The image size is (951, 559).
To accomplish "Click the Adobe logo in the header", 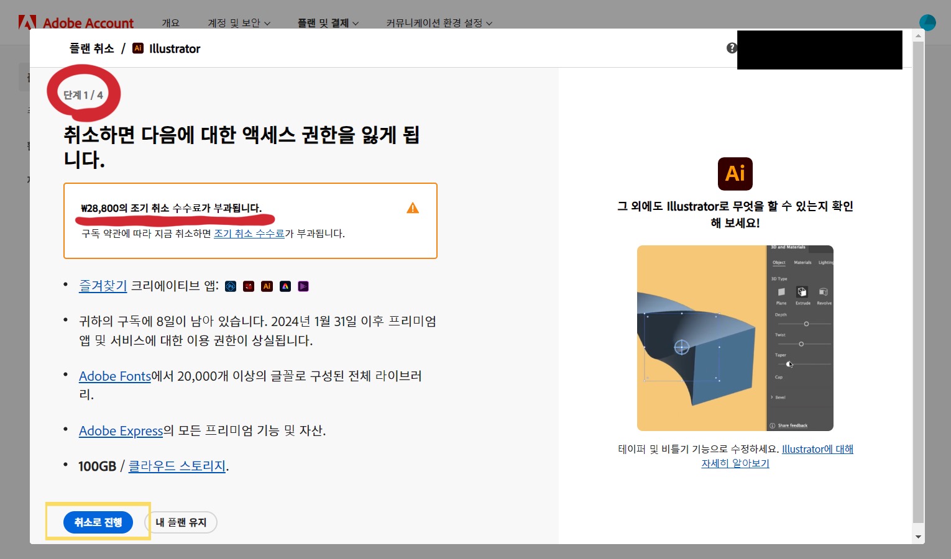I will [27, 22].
